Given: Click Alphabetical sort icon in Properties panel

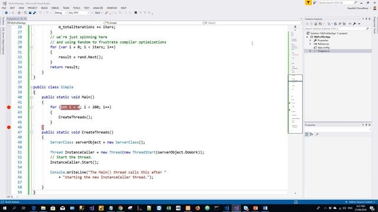Looking at the screenshot, I should click(x=311, y=134).
